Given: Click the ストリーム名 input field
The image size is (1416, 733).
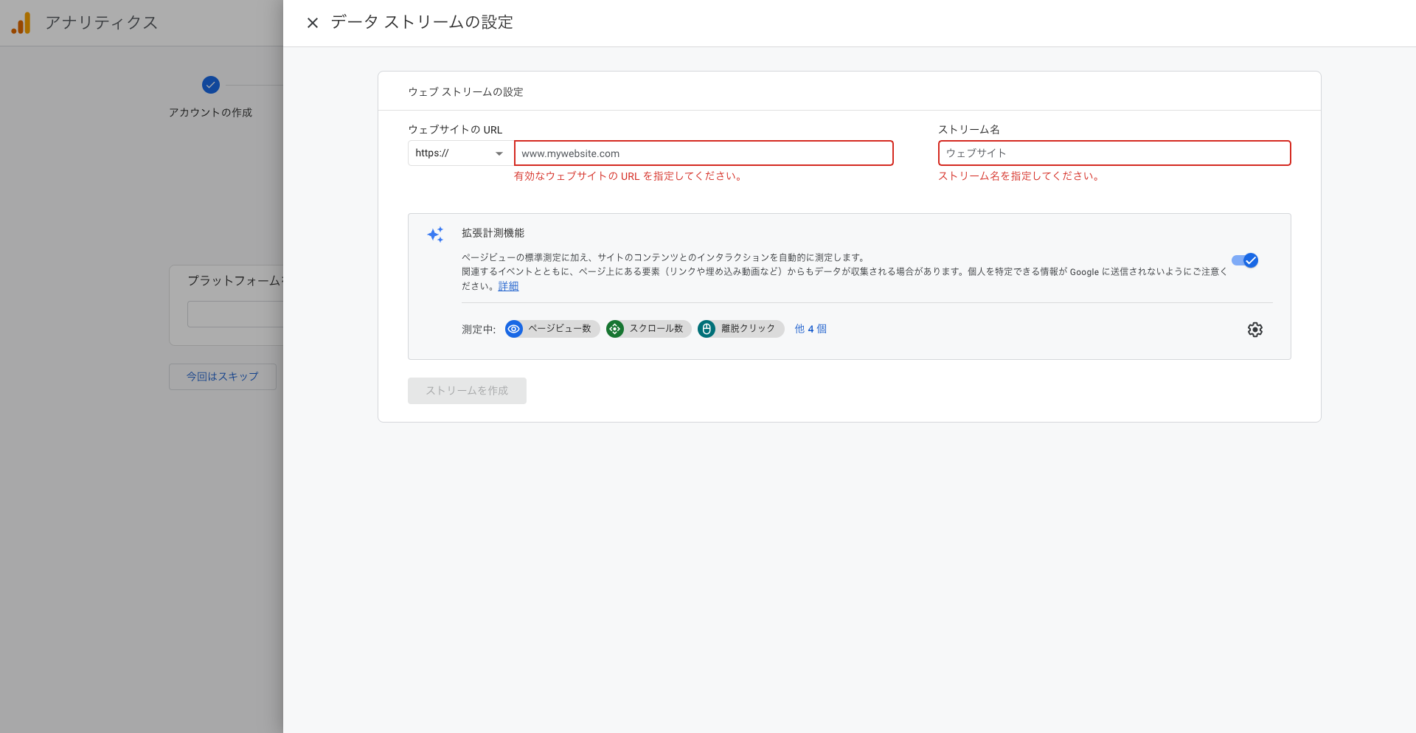Looking at the screenshot, I should (x=1114, y=153).
